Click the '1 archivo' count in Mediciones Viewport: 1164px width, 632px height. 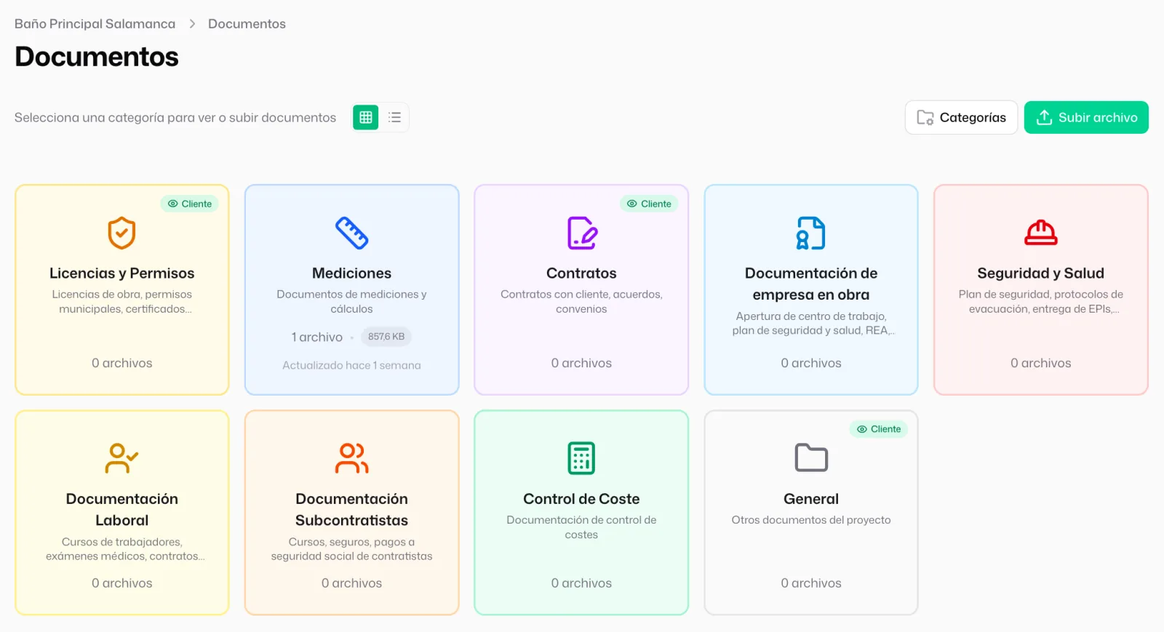coord(317,337)
